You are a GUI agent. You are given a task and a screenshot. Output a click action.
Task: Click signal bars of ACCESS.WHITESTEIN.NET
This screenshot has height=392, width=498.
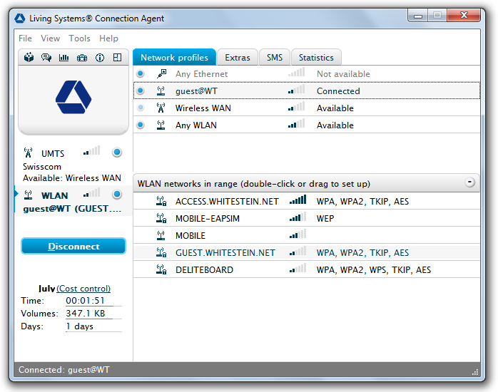(x=298, y=200)
